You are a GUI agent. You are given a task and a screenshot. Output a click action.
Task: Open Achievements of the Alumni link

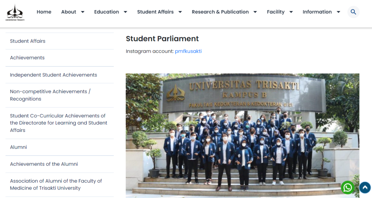[60, 164]
